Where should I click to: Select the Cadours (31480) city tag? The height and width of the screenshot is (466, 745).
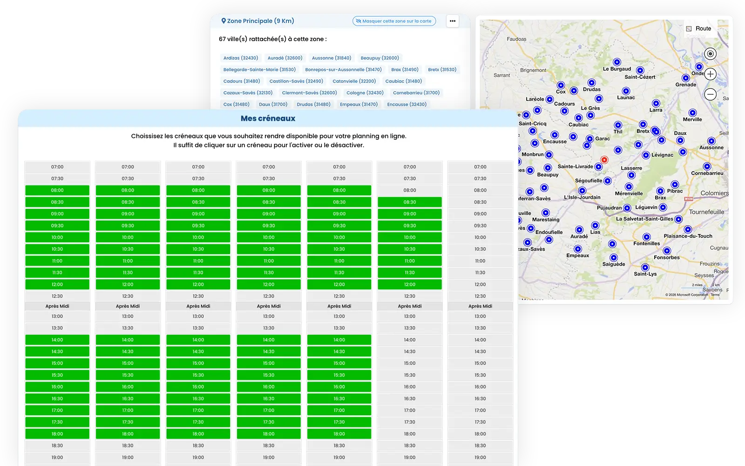tap(242, 81)
